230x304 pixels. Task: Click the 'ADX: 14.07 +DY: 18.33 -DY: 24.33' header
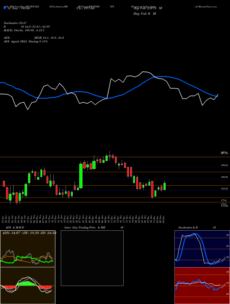(x=29, y=233)
